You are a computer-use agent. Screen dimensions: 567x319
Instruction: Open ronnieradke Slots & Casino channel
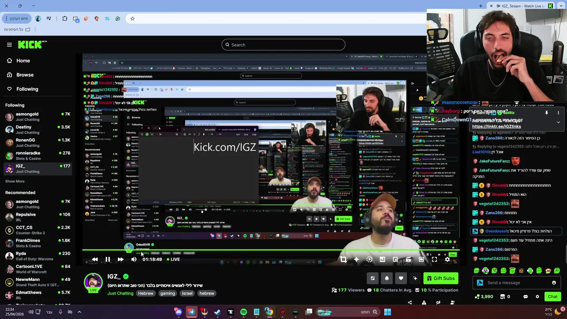38,156
